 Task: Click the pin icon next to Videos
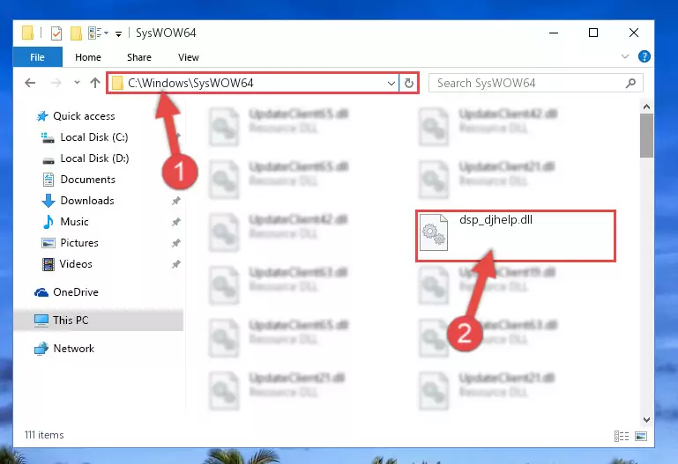pos(176,264)
